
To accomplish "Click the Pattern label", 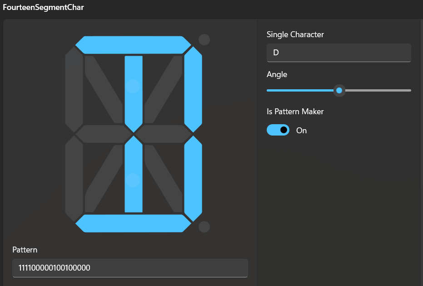I will (x=25, y=250).
